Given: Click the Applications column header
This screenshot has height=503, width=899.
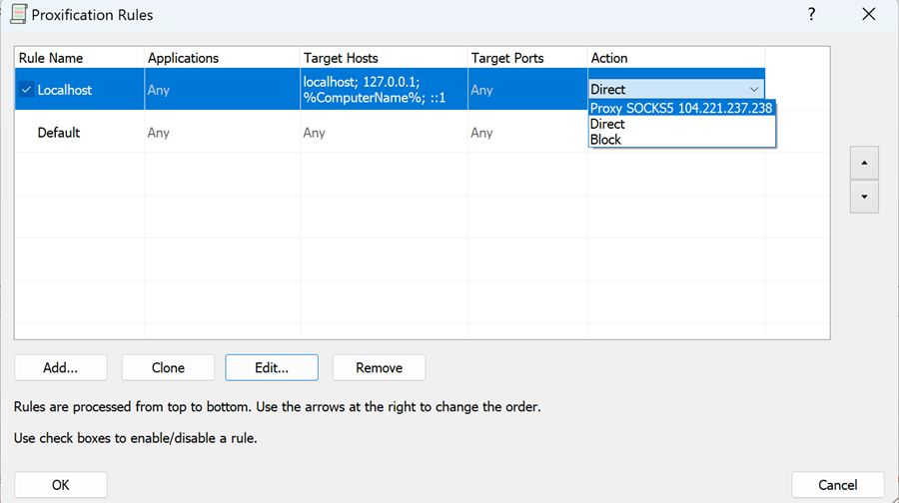Looking at the screenshot, I should point(222,58).
